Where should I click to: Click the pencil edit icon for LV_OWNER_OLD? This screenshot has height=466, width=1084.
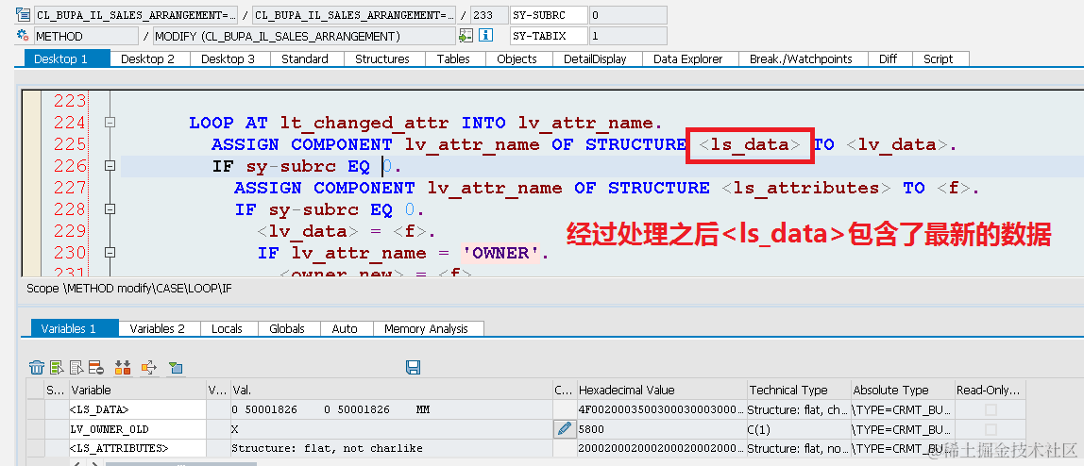coord(564,428)
